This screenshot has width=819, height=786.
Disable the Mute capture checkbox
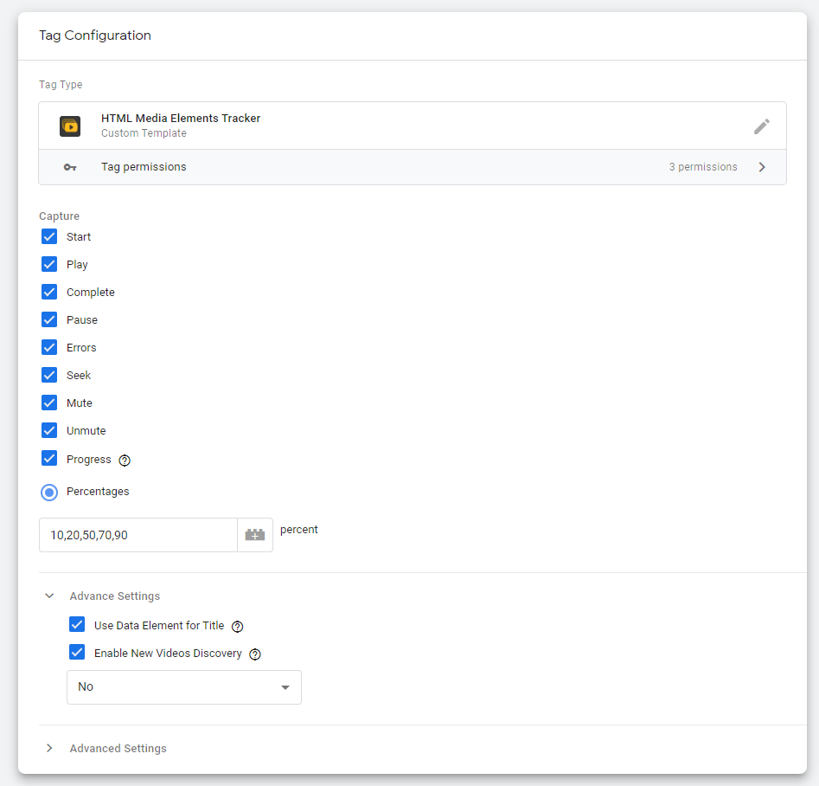pos(49,403)
